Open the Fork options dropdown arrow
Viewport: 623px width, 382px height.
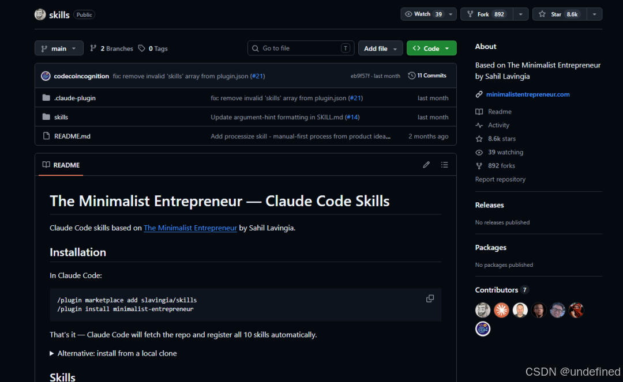[x=520, y=14]
